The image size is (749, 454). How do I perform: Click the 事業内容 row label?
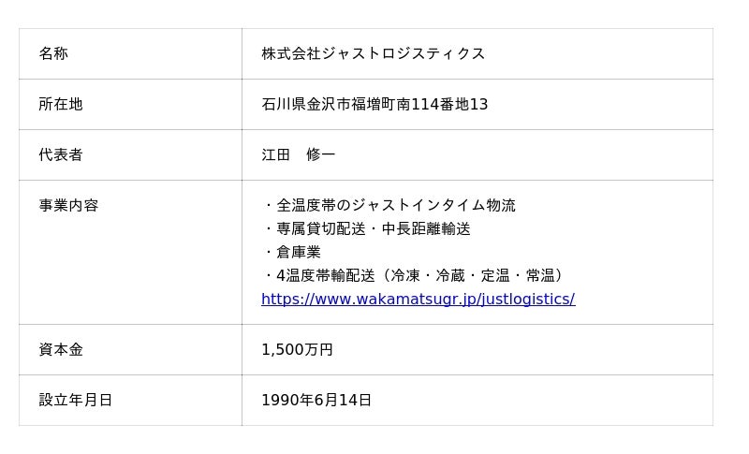(68, 206)
